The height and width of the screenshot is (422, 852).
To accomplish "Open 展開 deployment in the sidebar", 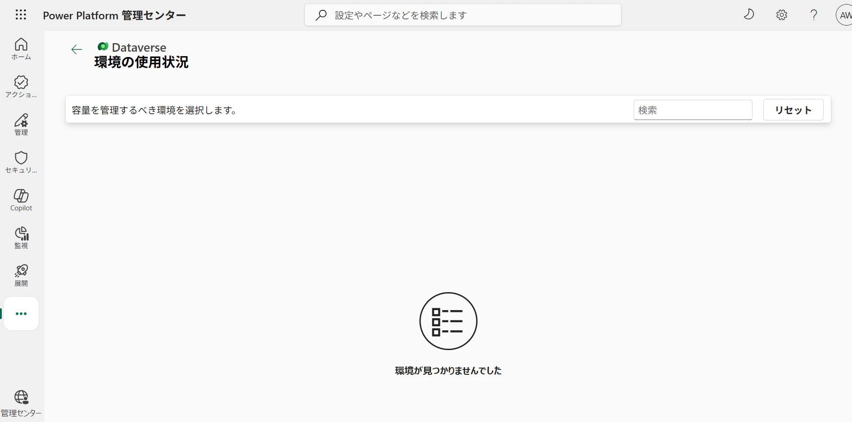I will (x=21, y=275).
